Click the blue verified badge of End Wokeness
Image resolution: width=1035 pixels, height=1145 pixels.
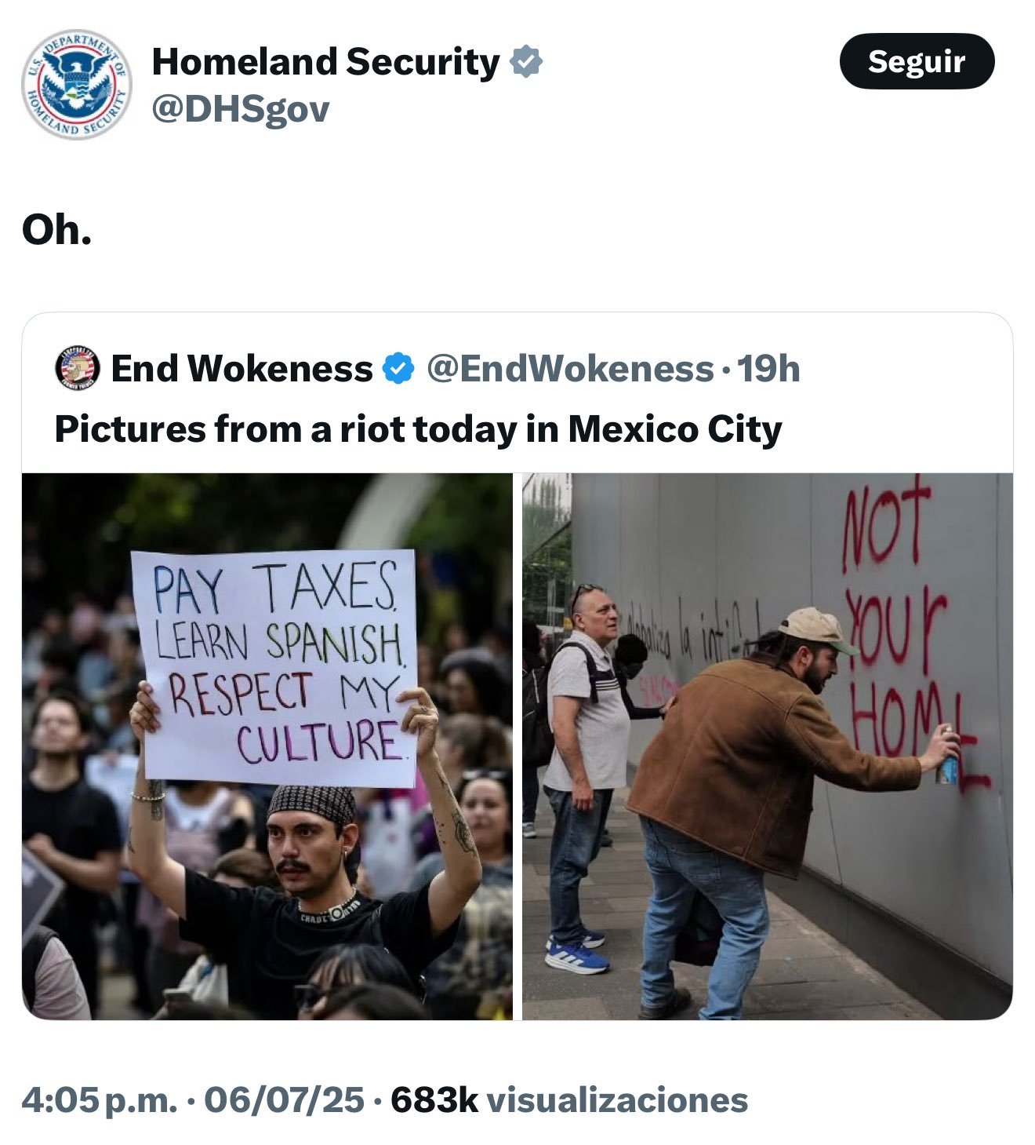point(398,368)
